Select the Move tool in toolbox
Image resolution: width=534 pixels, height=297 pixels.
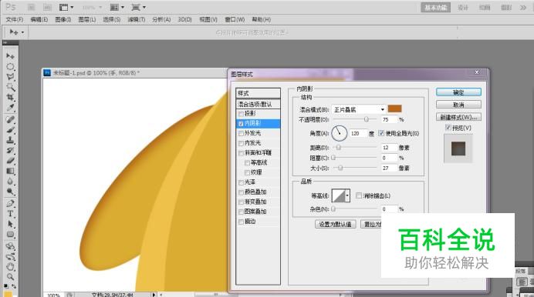(x=10, y=55)
